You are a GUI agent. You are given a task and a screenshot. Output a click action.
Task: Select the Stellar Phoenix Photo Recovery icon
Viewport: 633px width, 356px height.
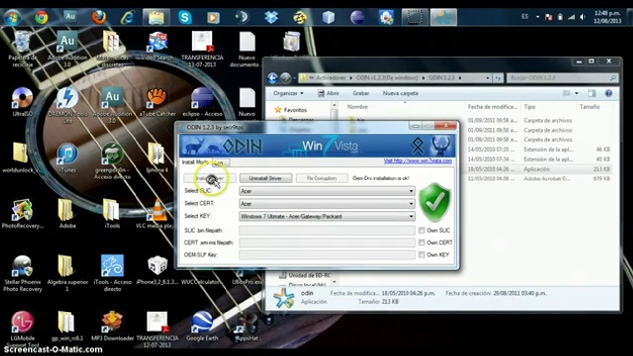[x=22, y=273]
